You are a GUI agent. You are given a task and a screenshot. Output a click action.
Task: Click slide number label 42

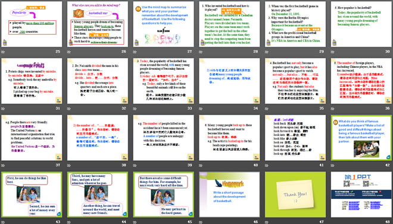pos(388,165)
